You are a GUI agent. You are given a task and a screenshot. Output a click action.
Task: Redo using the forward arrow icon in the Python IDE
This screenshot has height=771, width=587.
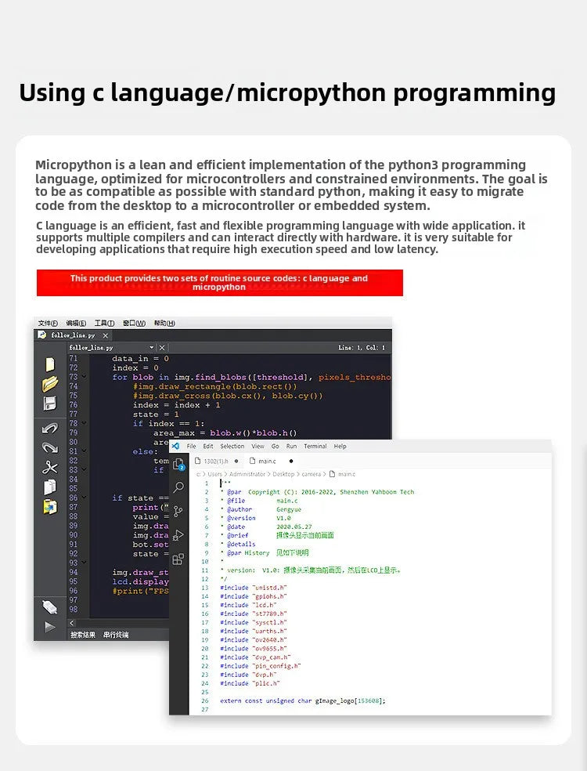click(49, 448)
